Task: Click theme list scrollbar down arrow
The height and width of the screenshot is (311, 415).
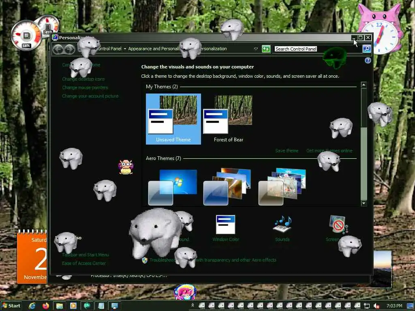Action: [364, 203]
